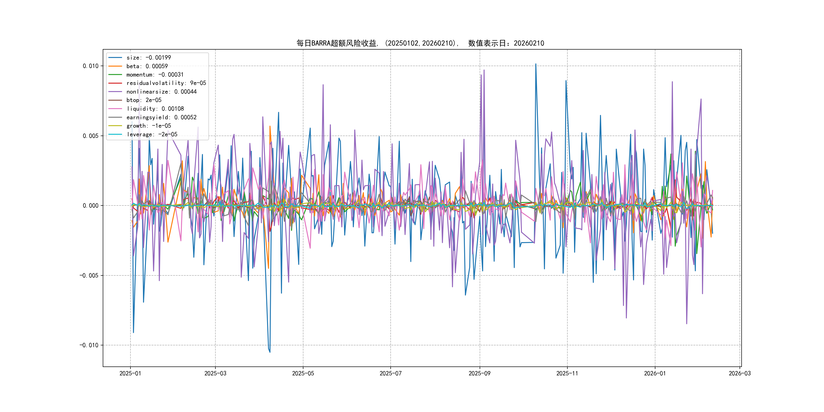824x412 pixels.
Task: Click the growth legend entry
Action: tap(149, 126)
